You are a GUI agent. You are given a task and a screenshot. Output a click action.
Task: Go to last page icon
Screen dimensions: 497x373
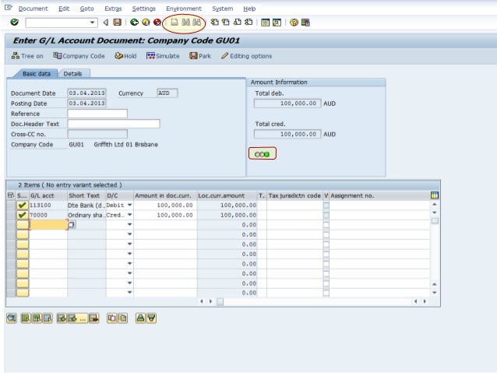tap(248, 22)
